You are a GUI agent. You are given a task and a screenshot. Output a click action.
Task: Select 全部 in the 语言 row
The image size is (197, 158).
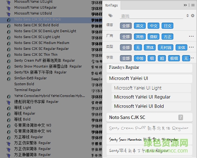coord(126,26)
